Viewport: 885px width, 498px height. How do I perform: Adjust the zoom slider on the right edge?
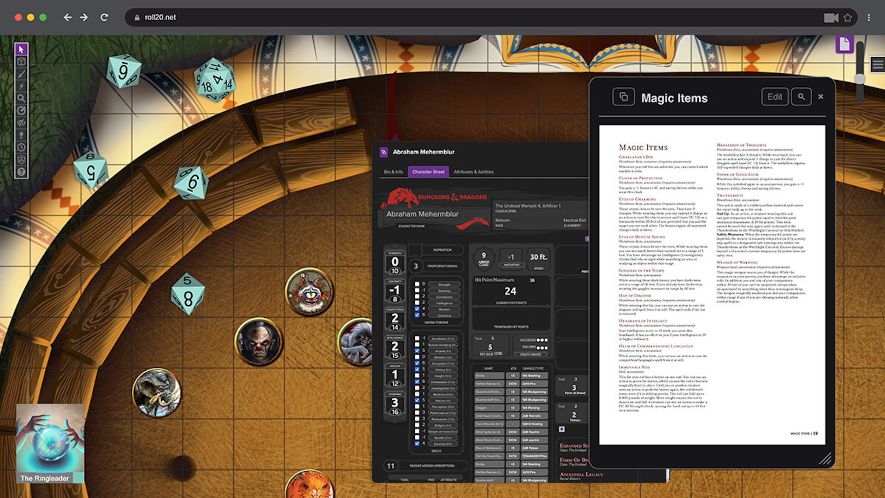pyautogui.click(x=860, y=79)
